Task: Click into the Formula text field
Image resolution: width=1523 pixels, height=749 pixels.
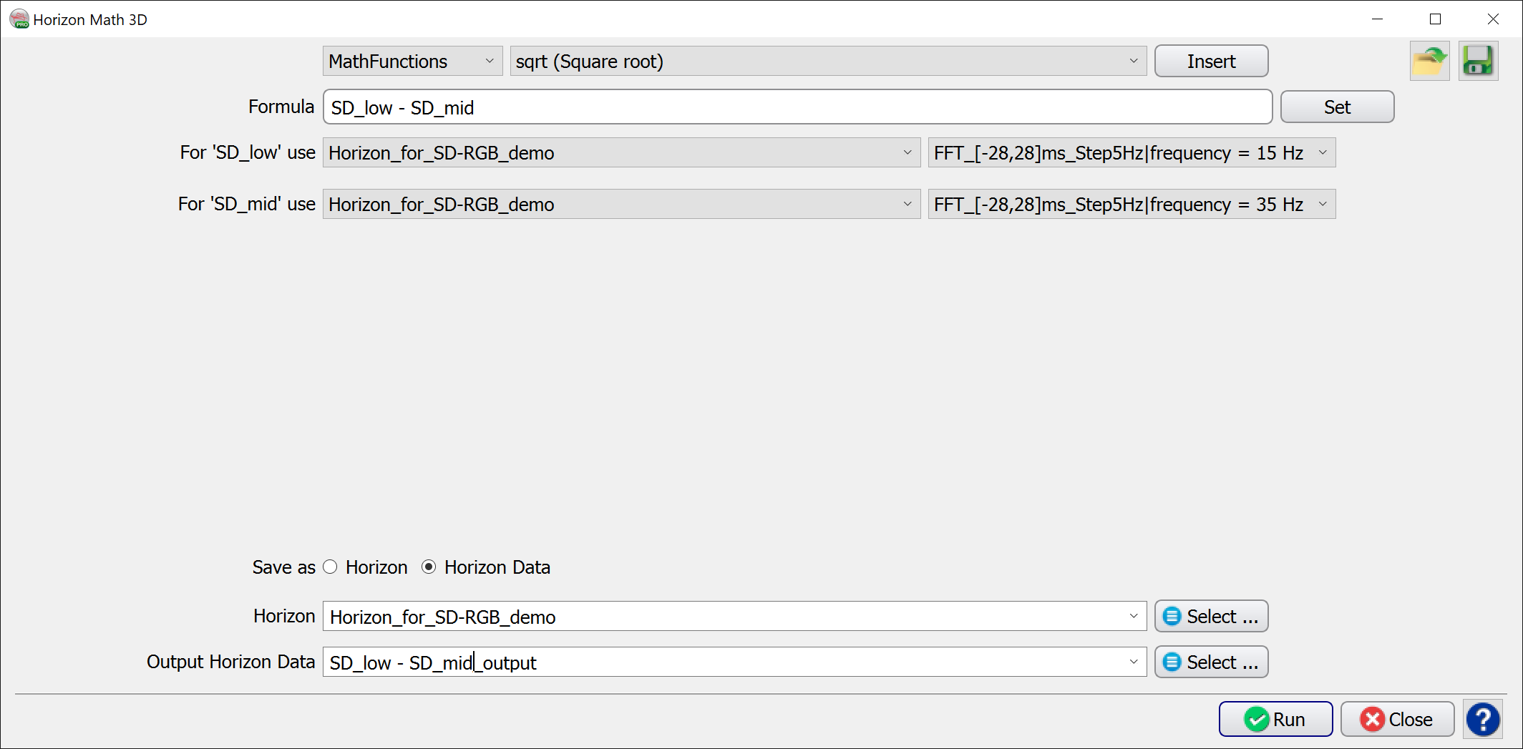Action: (x=797, y=107)
